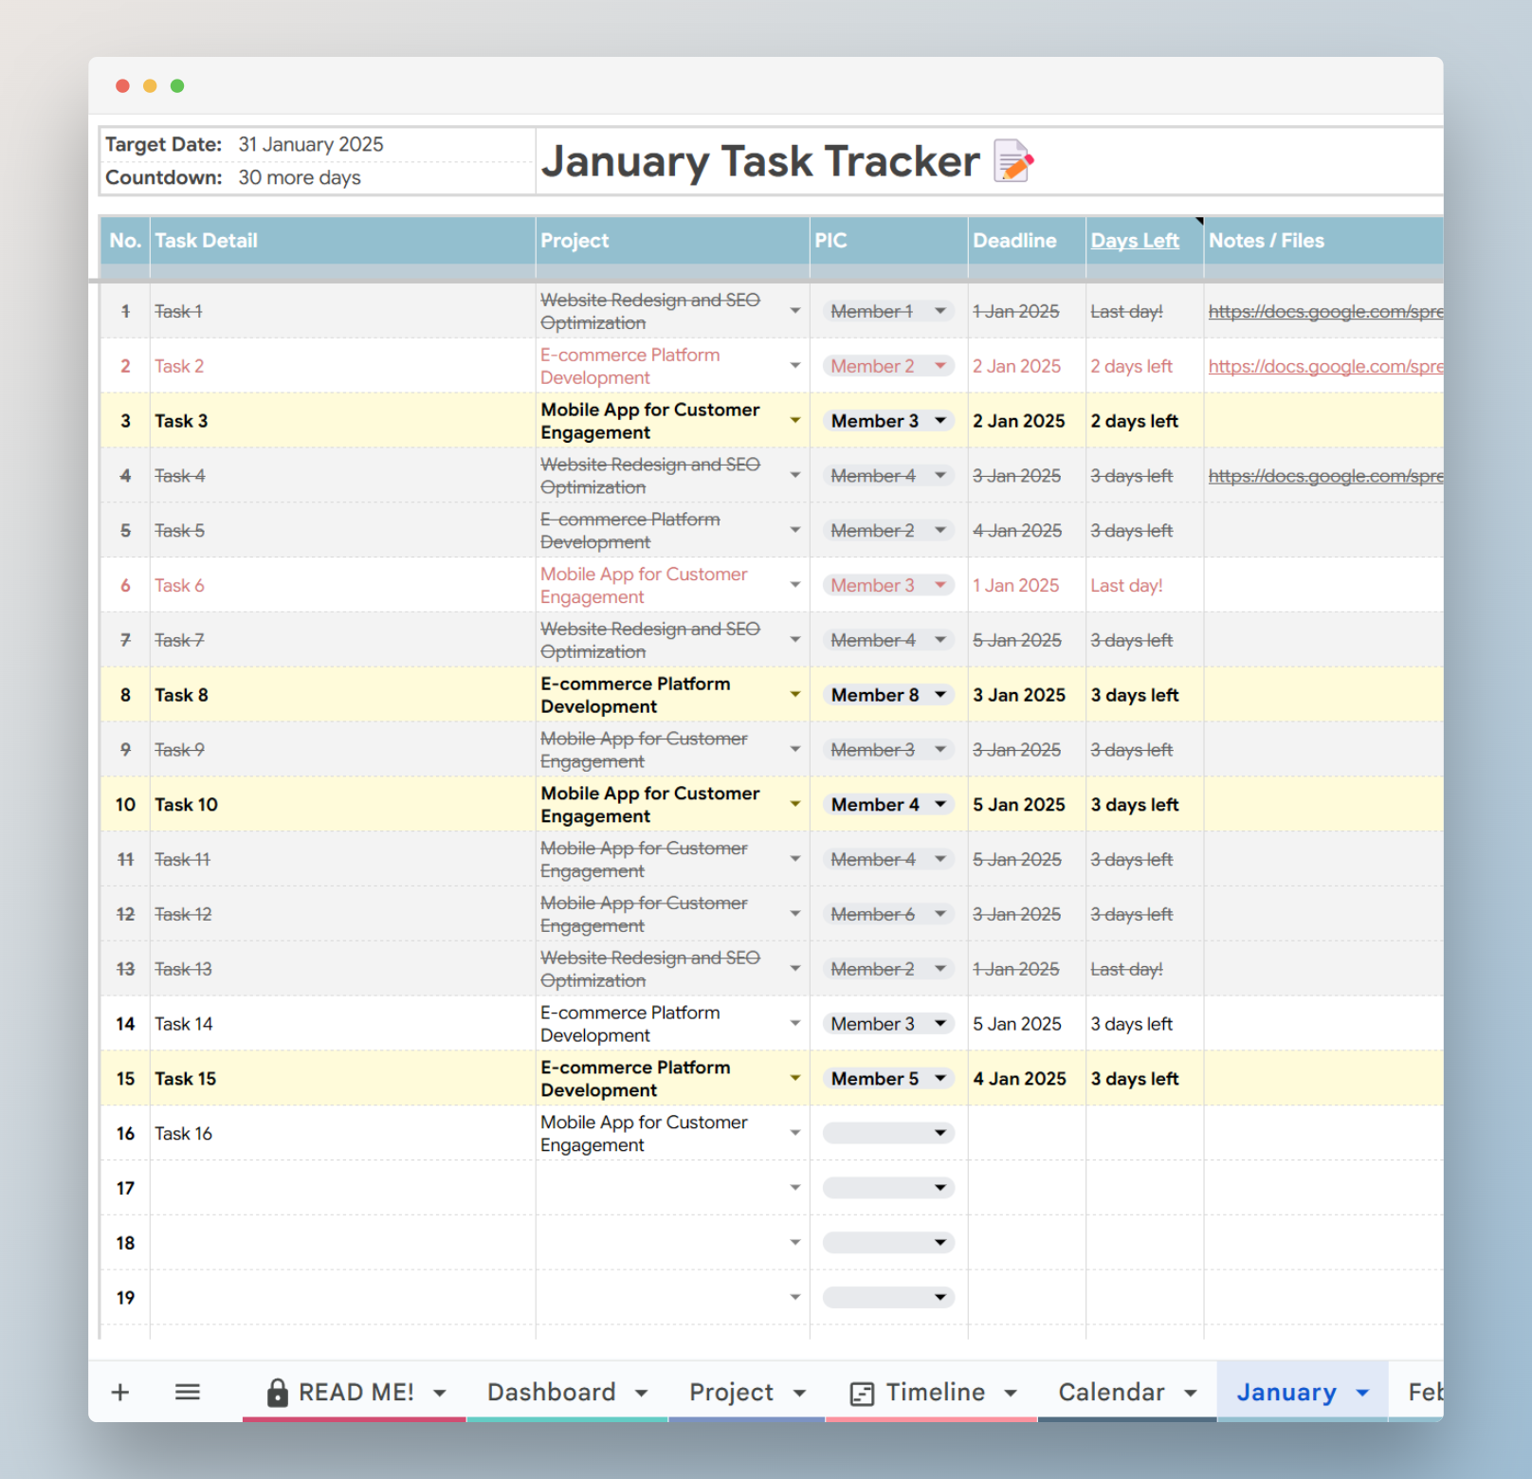Open the all sheets list icon
The width and height of the screenshot is (1532, 1479).
point(188,1392)
